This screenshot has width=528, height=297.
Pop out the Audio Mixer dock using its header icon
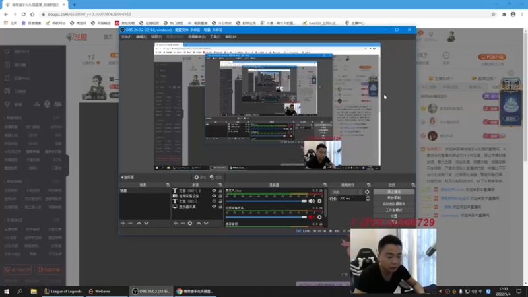325,185
